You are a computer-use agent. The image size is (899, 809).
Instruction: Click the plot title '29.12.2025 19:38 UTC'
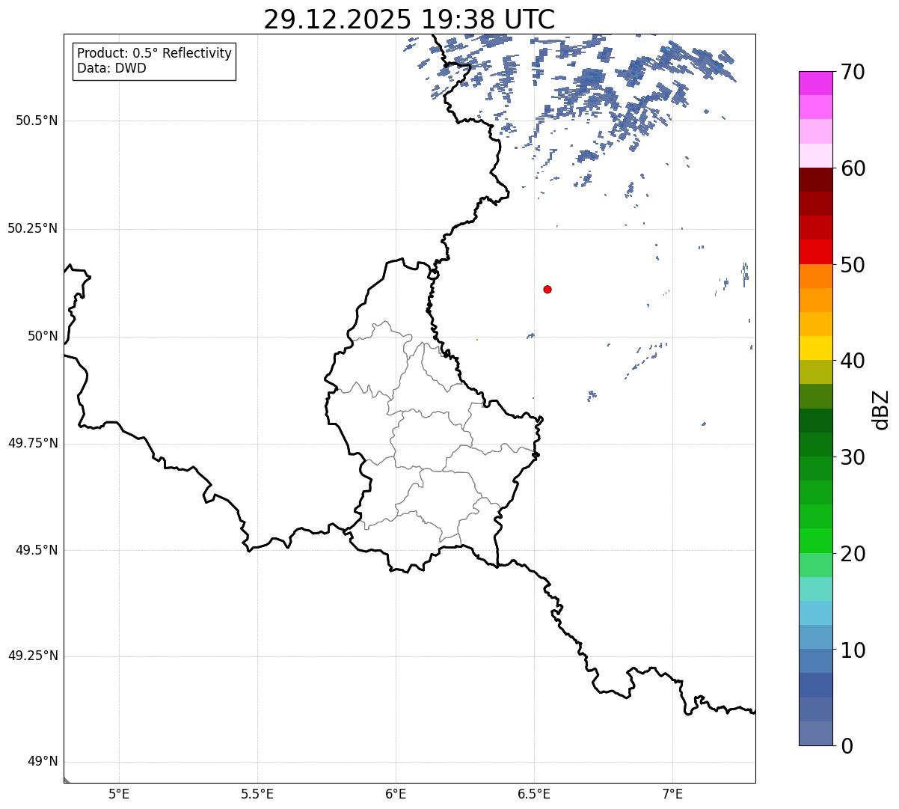[x=409, y=19]
